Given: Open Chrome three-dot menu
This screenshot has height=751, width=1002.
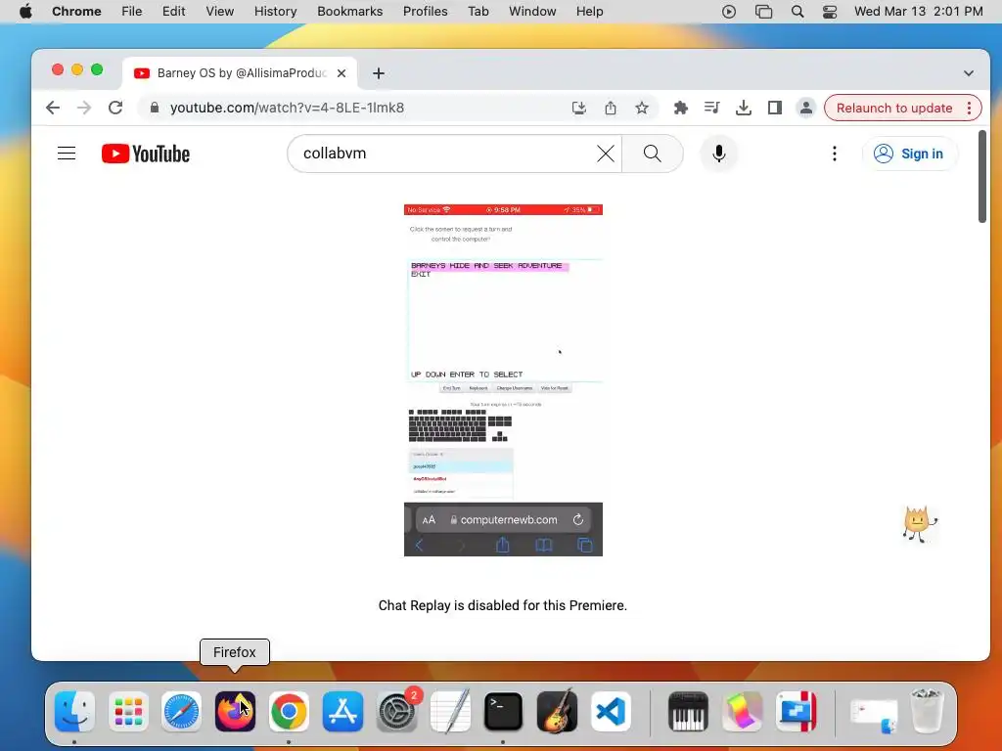Looking at the screenshot, I should click(970, 108).
